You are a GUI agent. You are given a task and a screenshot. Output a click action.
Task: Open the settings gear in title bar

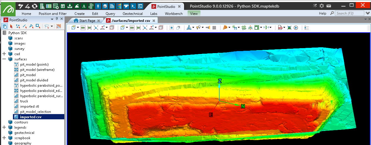[x=322, y=6]
